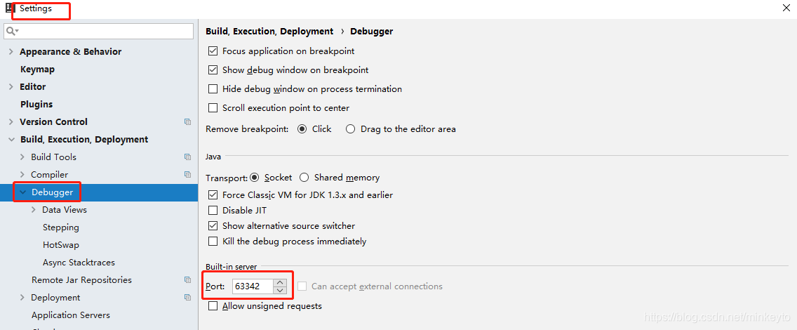
Task: Expand the Appearance & Behavior section
Action: point(11,52)
